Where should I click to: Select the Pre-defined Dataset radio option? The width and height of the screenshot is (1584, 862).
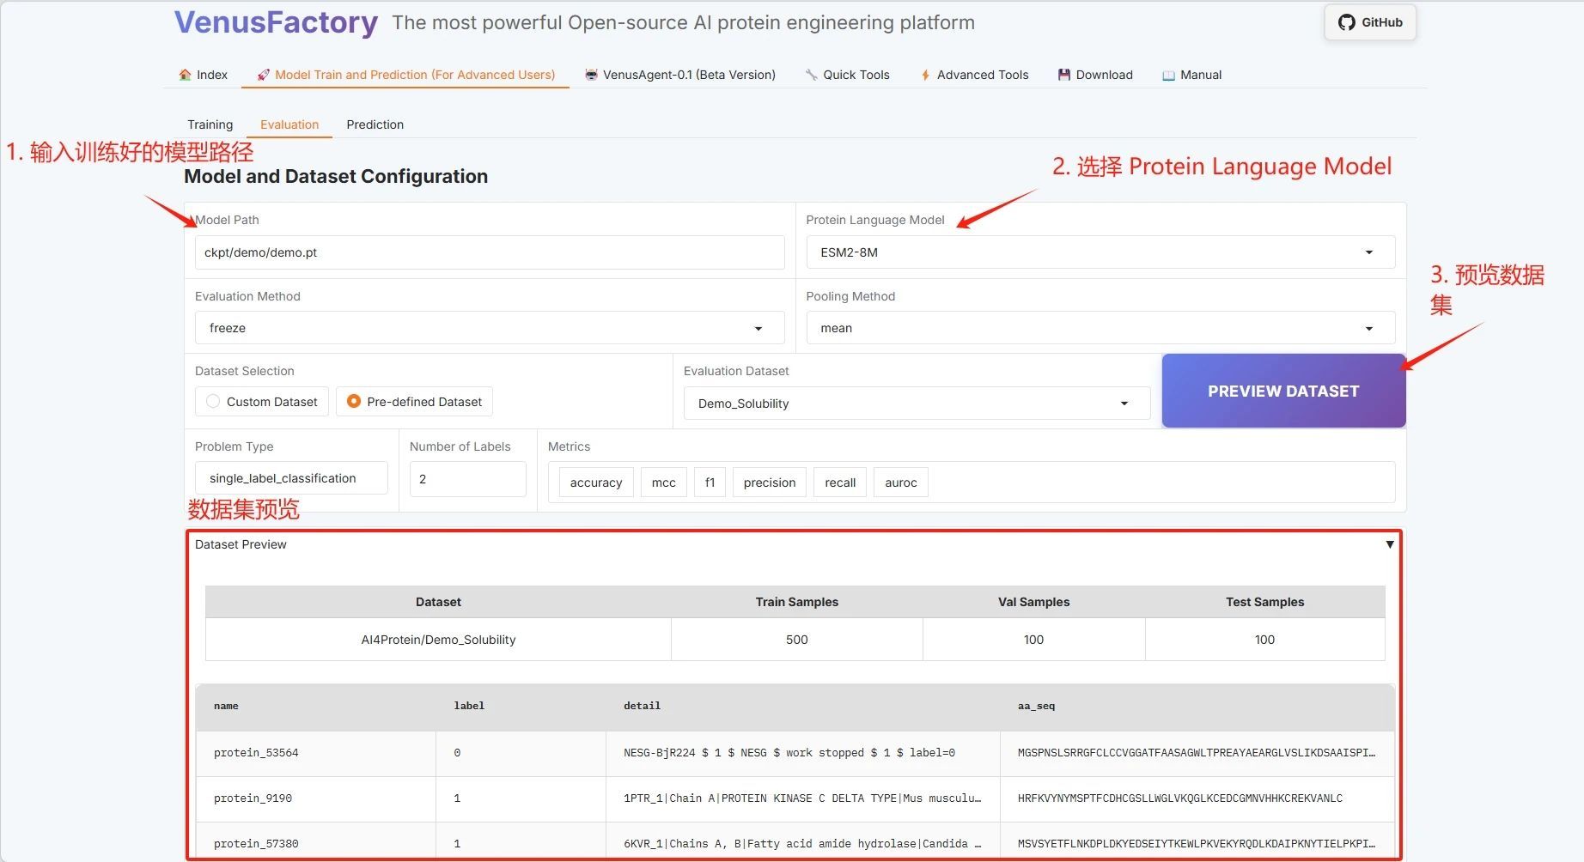353,402
